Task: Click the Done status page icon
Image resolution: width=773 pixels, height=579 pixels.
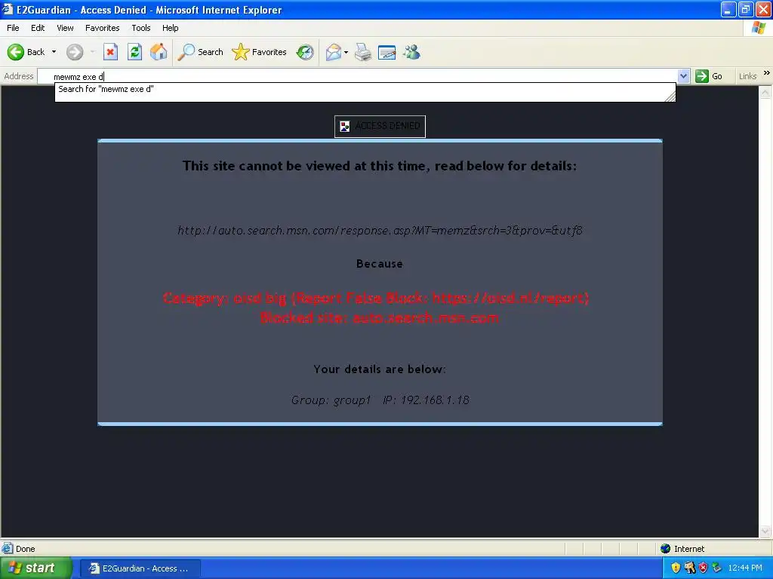Action: [x=8, y=549]
